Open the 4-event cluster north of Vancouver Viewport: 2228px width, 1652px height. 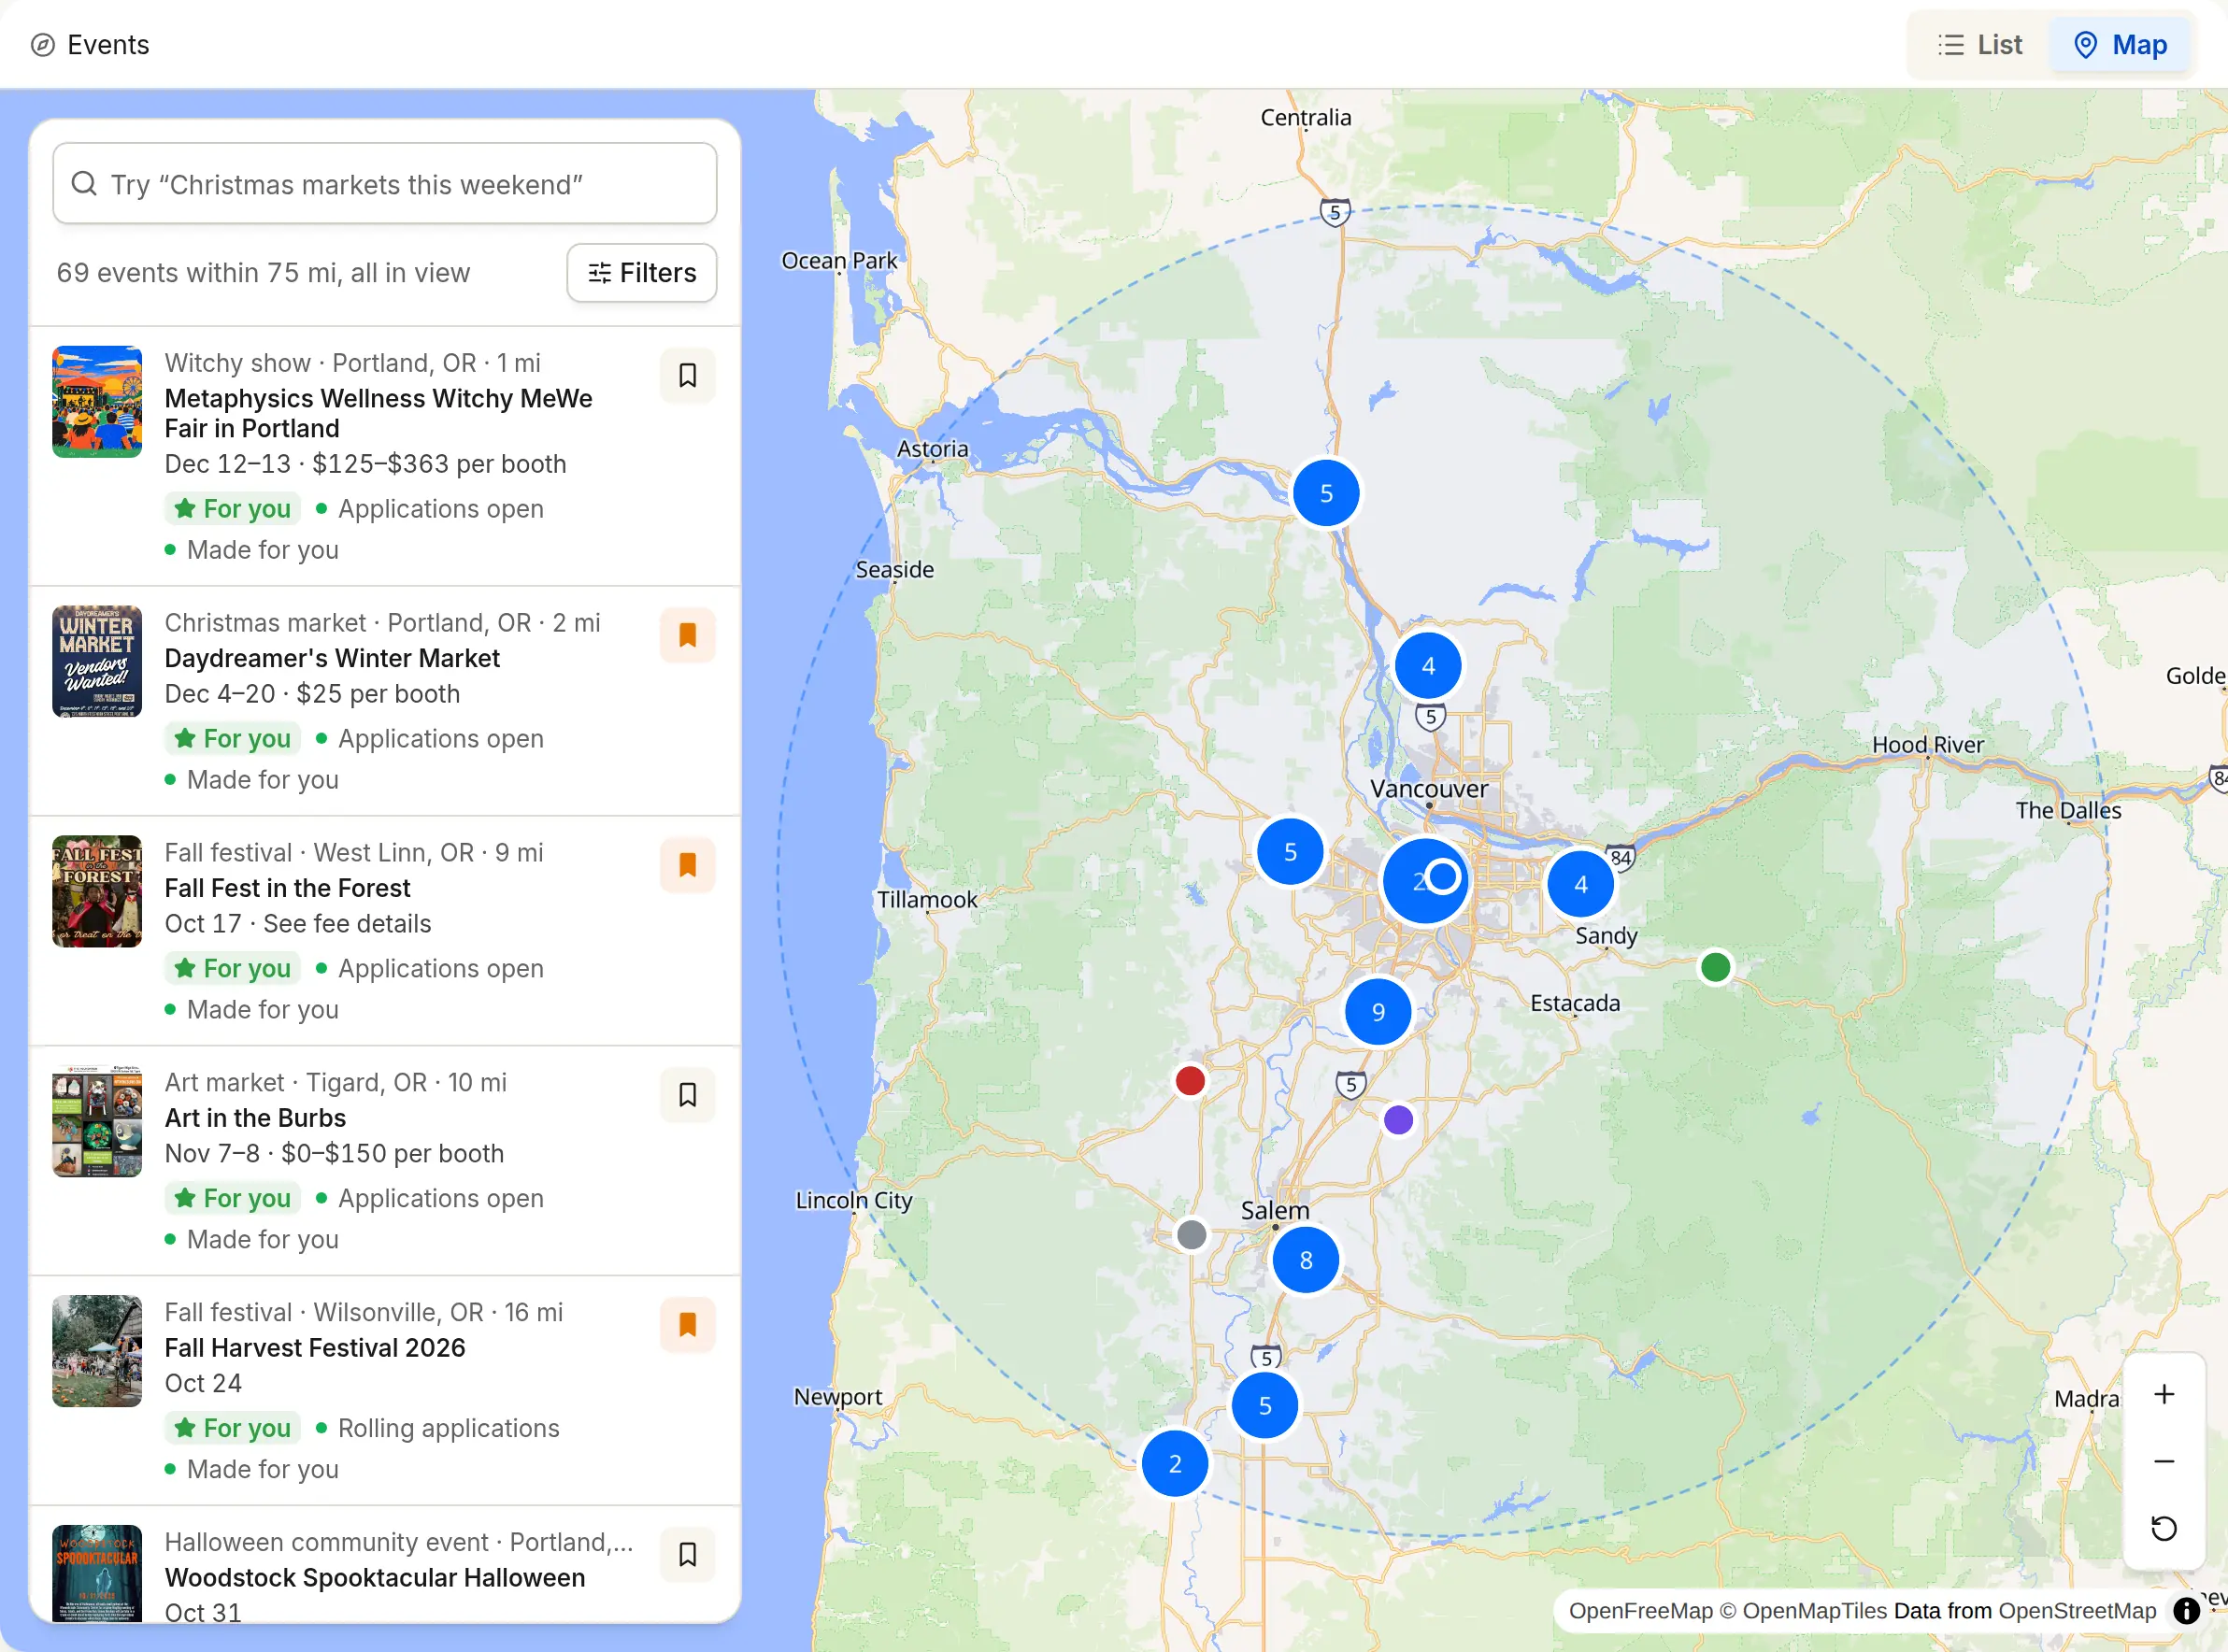pyautogui.click(x=1428, y=666)
